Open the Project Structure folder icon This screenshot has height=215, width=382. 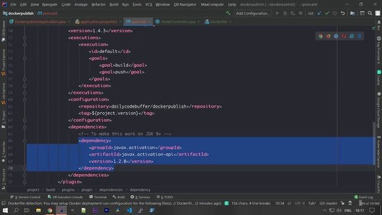point(352,13)
